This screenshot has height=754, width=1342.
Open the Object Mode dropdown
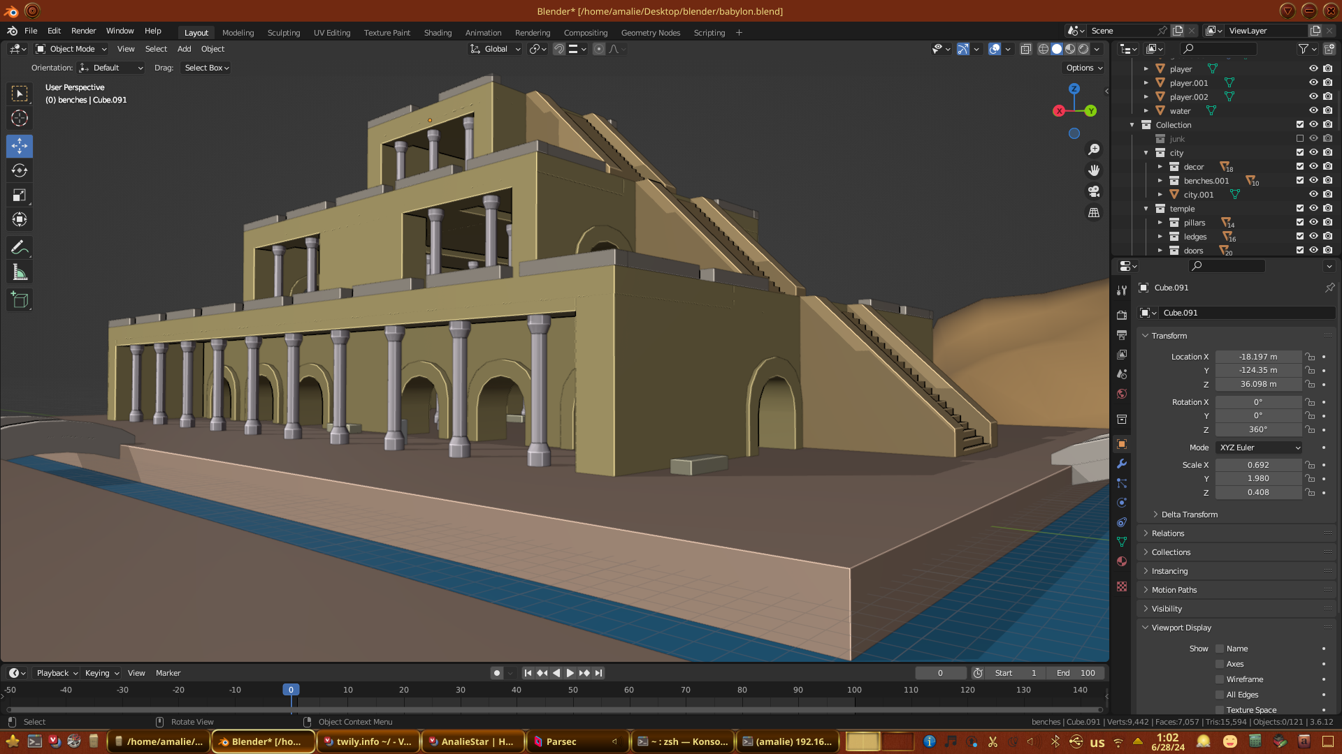point(71,49)
